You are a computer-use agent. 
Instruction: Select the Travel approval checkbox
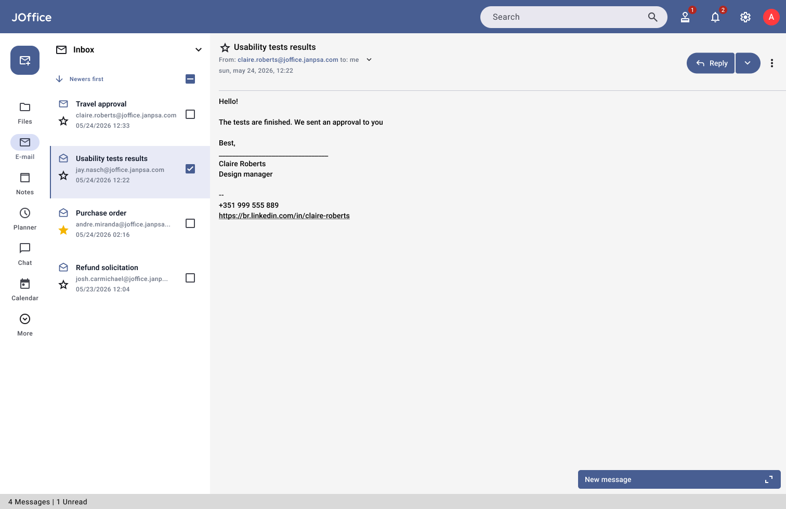(x=190, y=114)
